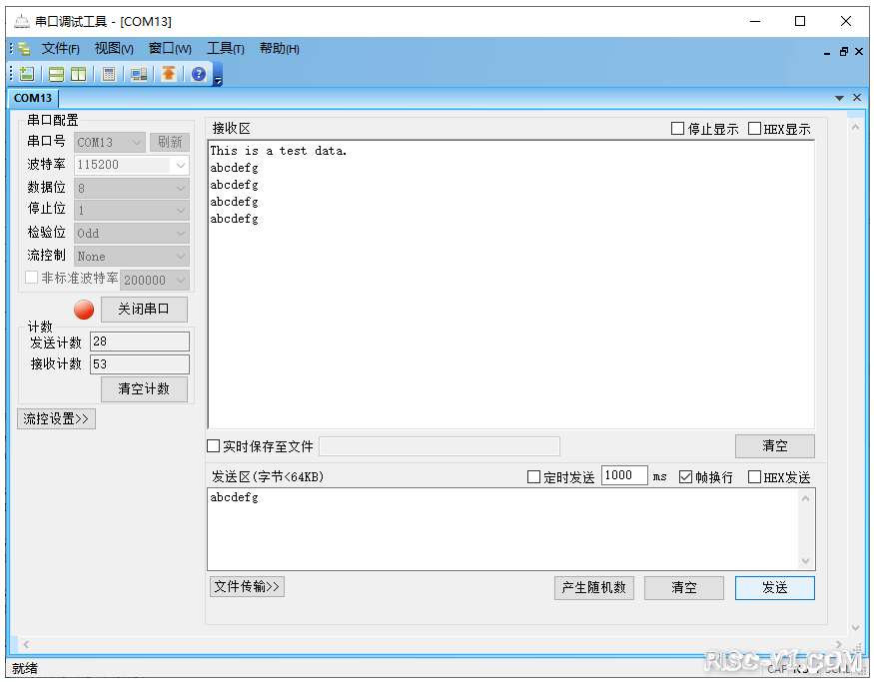Viewport: 874px width, 682px height.
Task: Select the horizontal tile layout icon
Action: coord(56,73)
